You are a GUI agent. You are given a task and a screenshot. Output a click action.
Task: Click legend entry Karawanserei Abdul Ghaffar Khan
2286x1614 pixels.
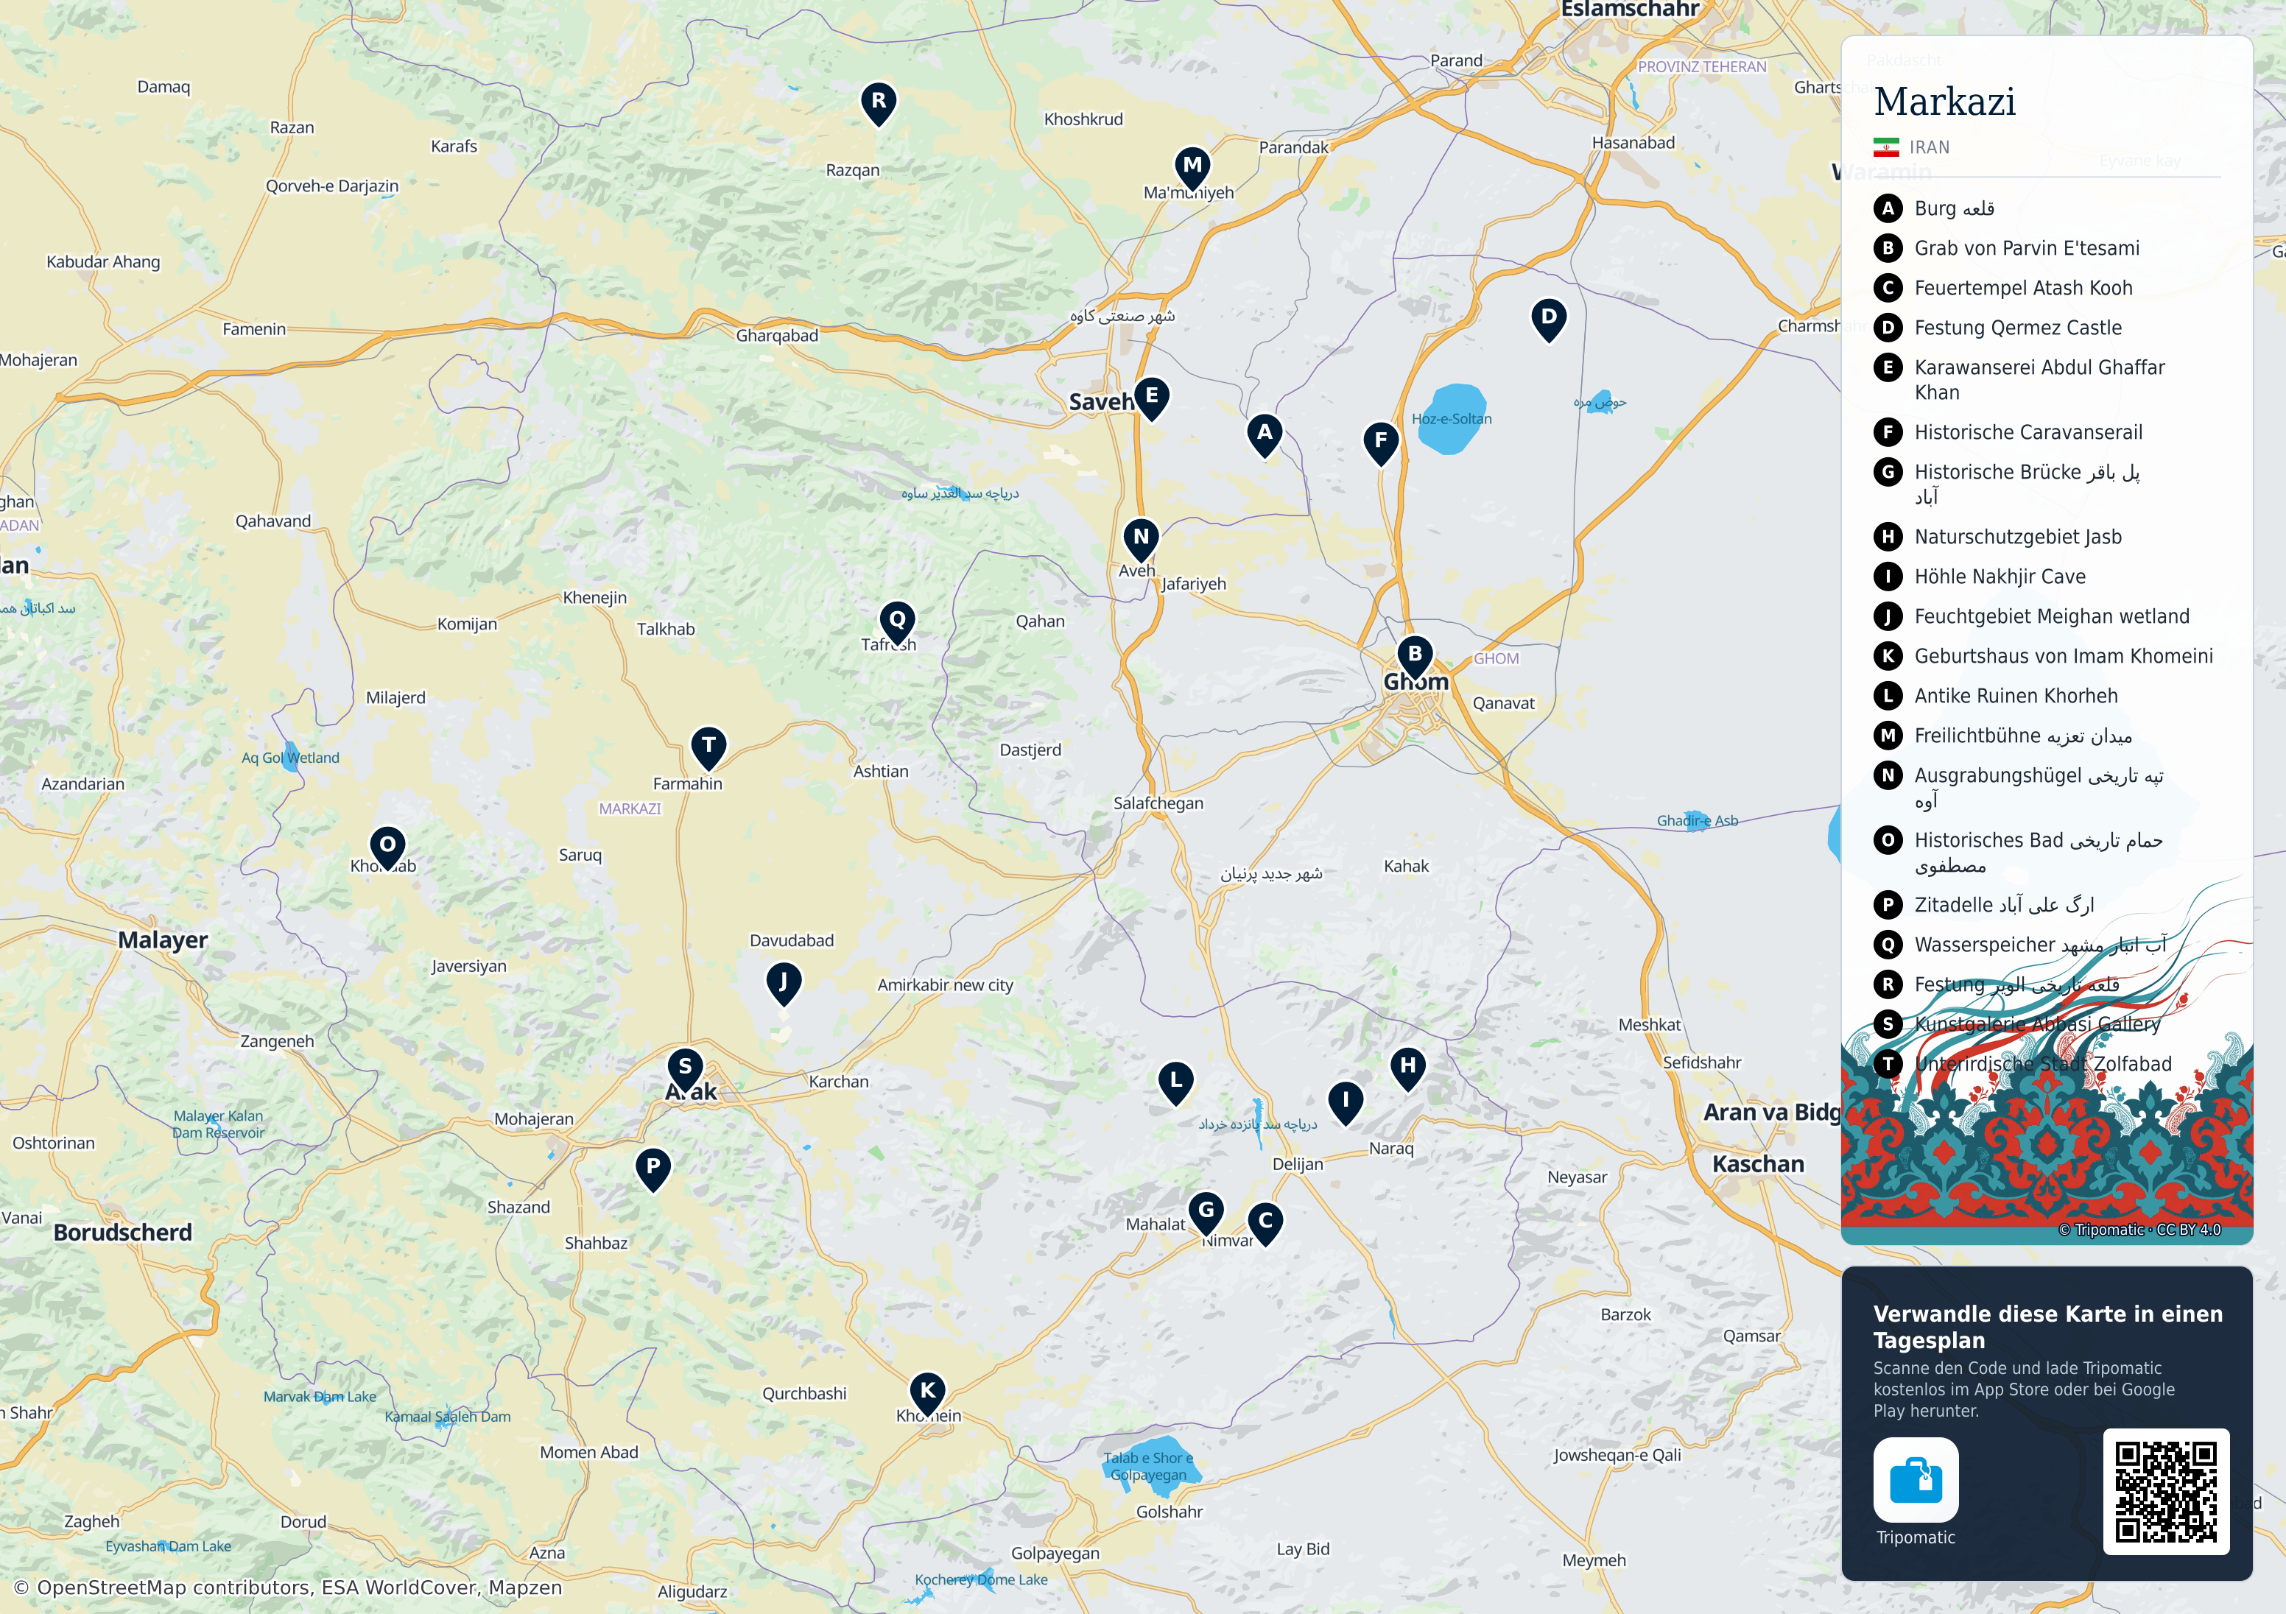(2019, 379)
